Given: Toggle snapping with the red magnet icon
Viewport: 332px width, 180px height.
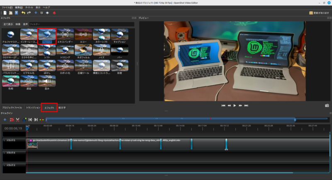Looking at the screenshot, I should (x=11, y=120).
